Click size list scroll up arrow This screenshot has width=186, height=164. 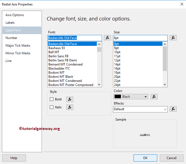click(165, 44)
